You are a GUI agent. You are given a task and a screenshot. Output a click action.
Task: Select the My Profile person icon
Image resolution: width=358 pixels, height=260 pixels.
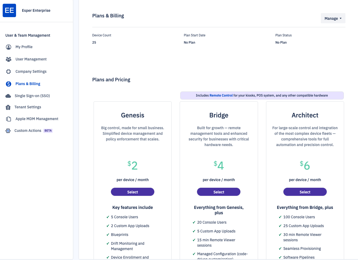(9, 47)
